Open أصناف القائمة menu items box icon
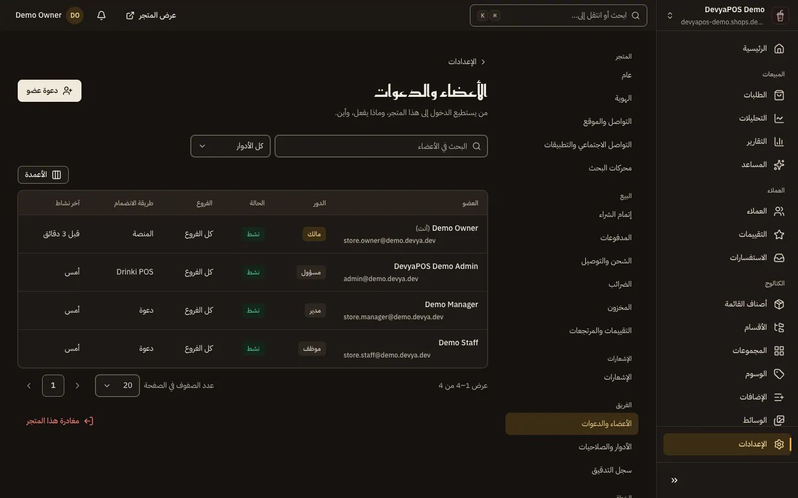The width and height of the screenshot is (798, 498). pos(779,304)
